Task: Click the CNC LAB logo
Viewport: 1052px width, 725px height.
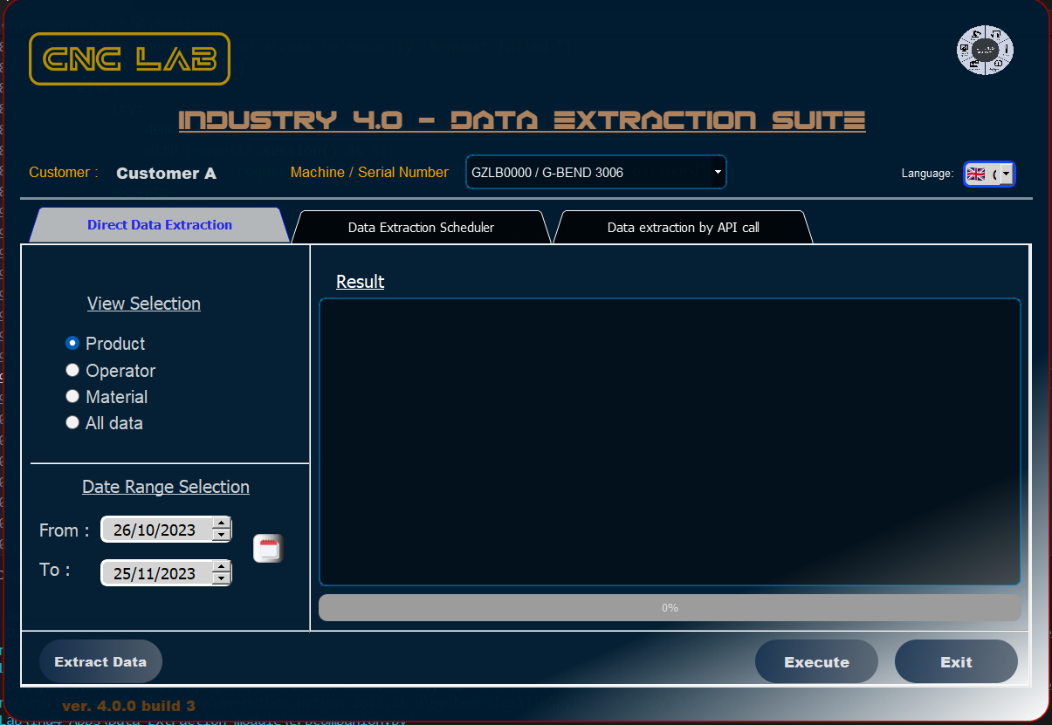Action: click(x=129, y=59)
